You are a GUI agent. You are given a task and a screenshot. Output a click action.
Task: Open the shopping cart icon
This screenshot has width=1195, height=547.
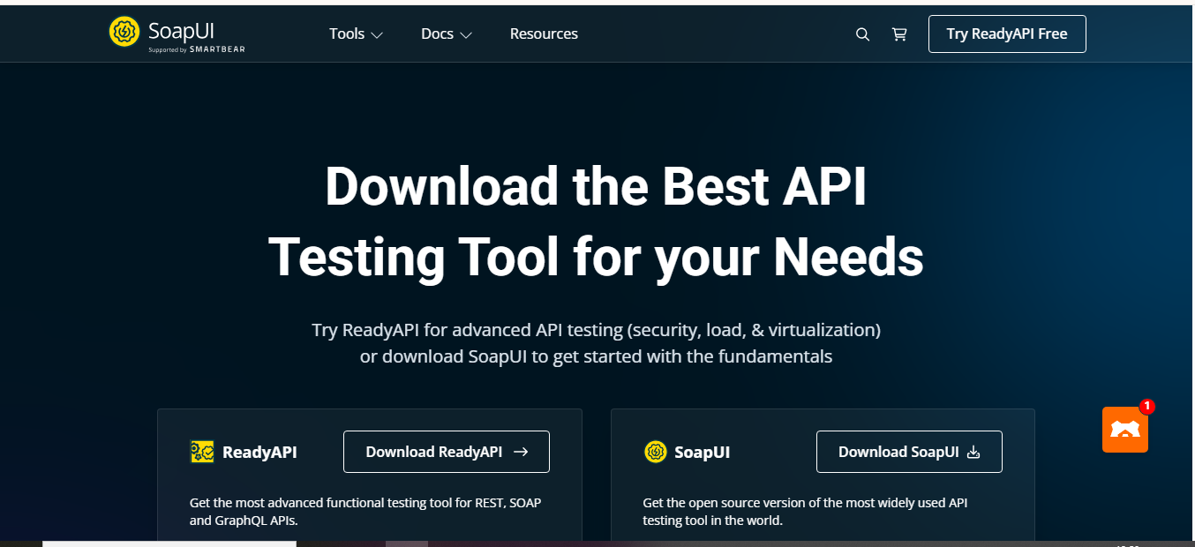pos(899,34)
